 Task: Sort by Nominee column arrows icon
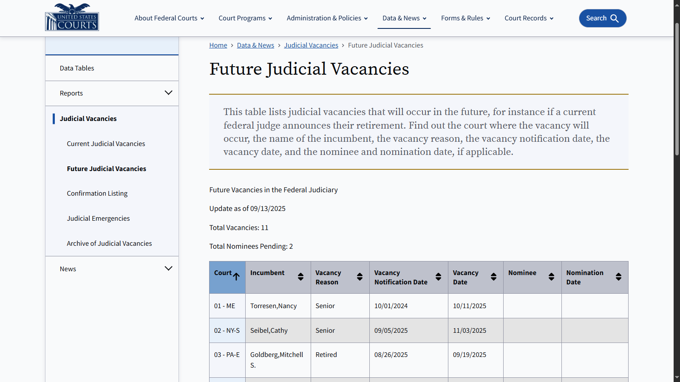pyautogui.click(x=551, y=277)
